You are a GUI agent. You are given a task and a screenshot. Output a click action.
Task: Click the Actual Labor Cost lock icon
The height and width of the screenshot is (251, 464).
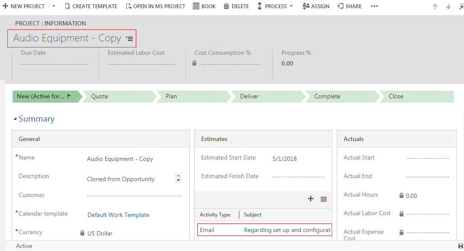[401, 214]
